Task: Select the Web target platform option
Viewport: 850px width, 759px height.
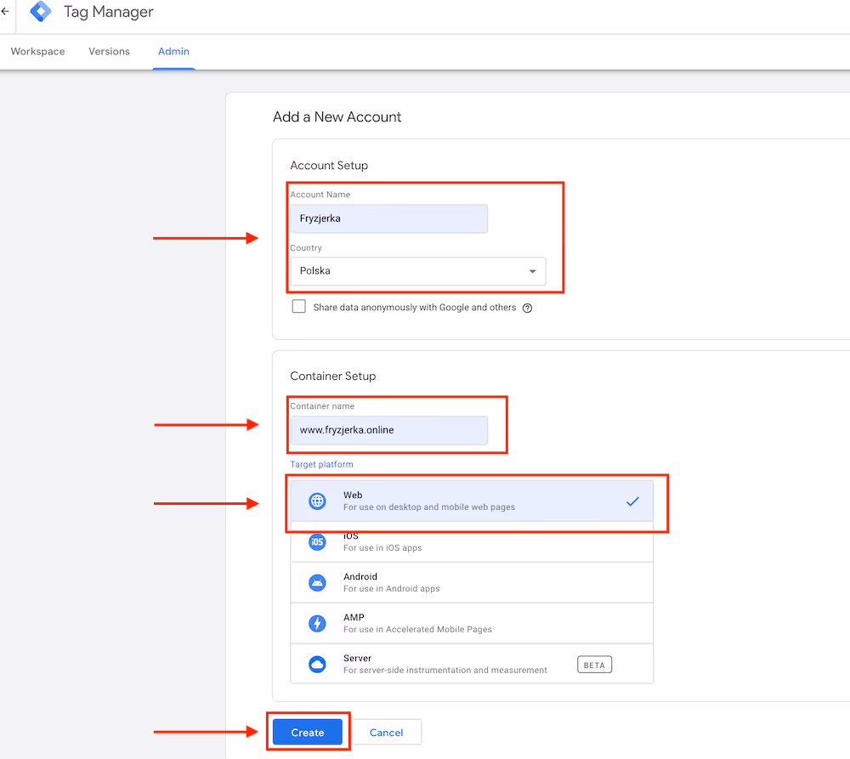Action: click(472, 501)
